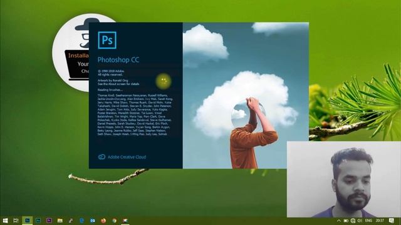Launch Firefox from the taskbar
Viewport: 401px width, 225px height.
pos(103,221)
